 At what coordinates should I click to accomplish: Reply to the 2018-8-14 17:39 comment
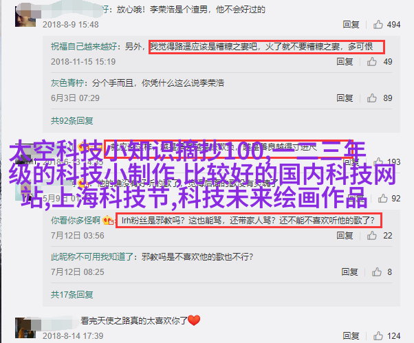tap(351, 336)
